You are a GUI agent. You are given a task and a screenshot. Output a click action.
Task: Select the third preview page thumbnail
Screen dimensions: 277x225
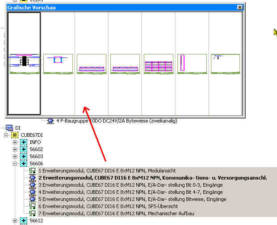[92, 63]
